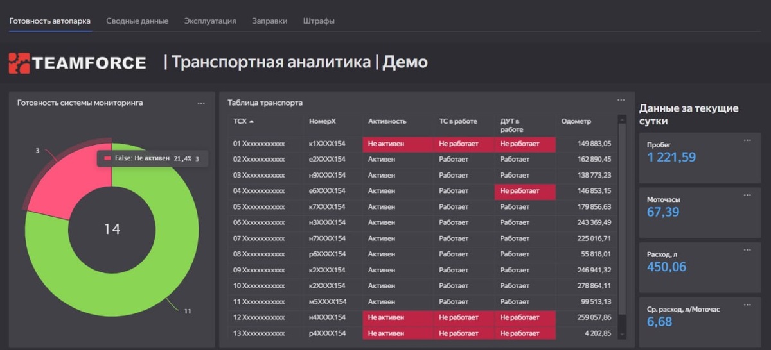Click the odometer value 225 016,71
Screen dimensions: 771x350
[x=594, y=238]
